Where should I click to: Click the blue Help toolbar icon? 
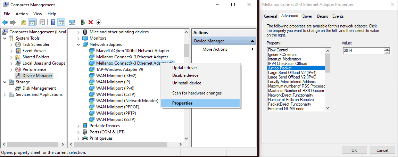point(53,22)
